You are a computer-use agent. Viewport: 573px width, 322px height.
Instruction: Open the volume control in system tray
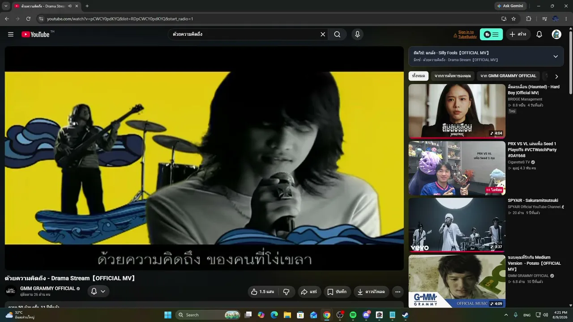pos(545,315)
